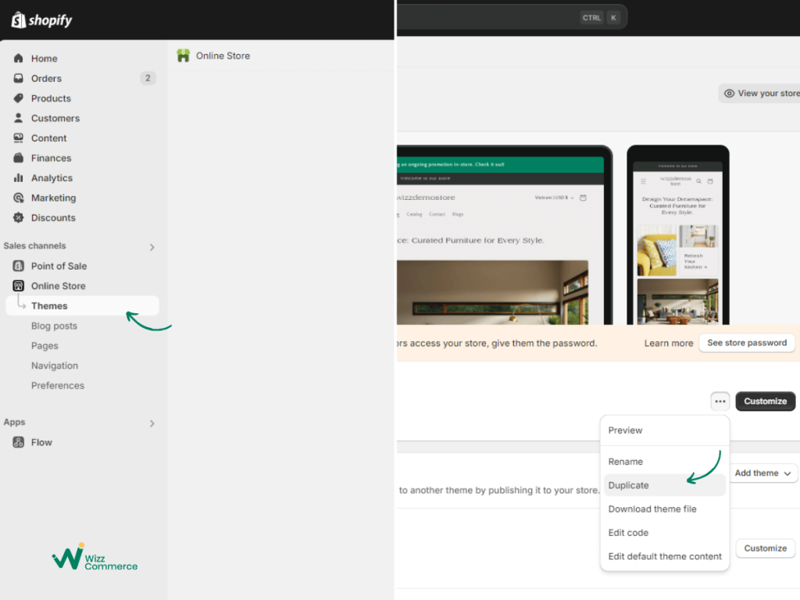The image size is (800, 600).
Task: Click the Shopify logo icon
Action: (x=19, y=20)
